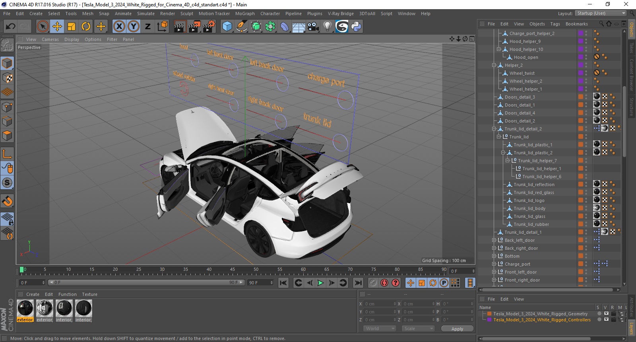Image resolution: width=636 pixels, height=342 pixels.
Task: Add a light object
Action: 327,27
